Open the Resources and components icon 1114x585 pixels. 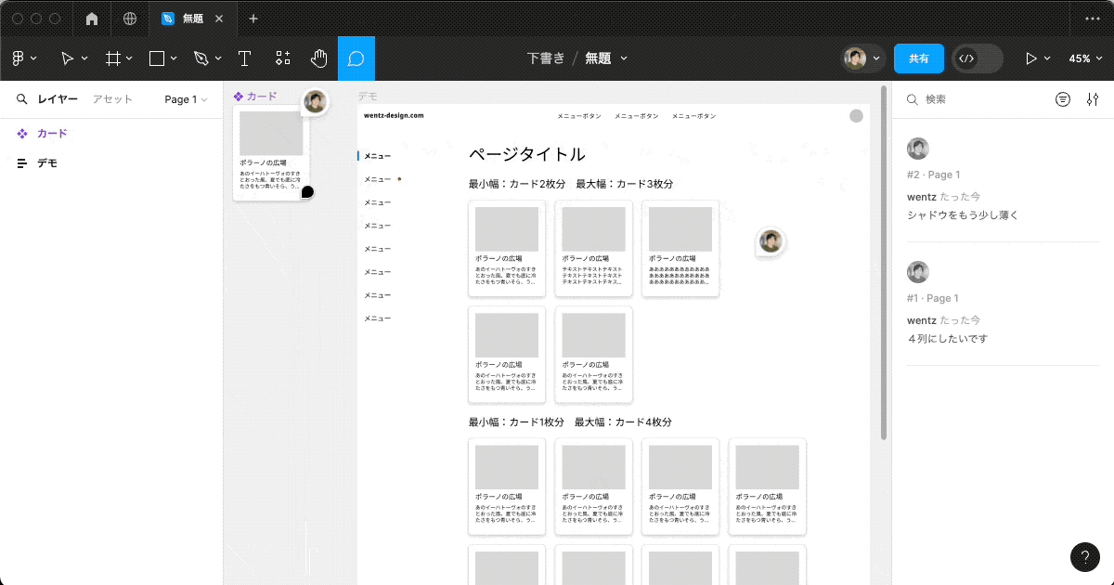(x=283, y=58)
